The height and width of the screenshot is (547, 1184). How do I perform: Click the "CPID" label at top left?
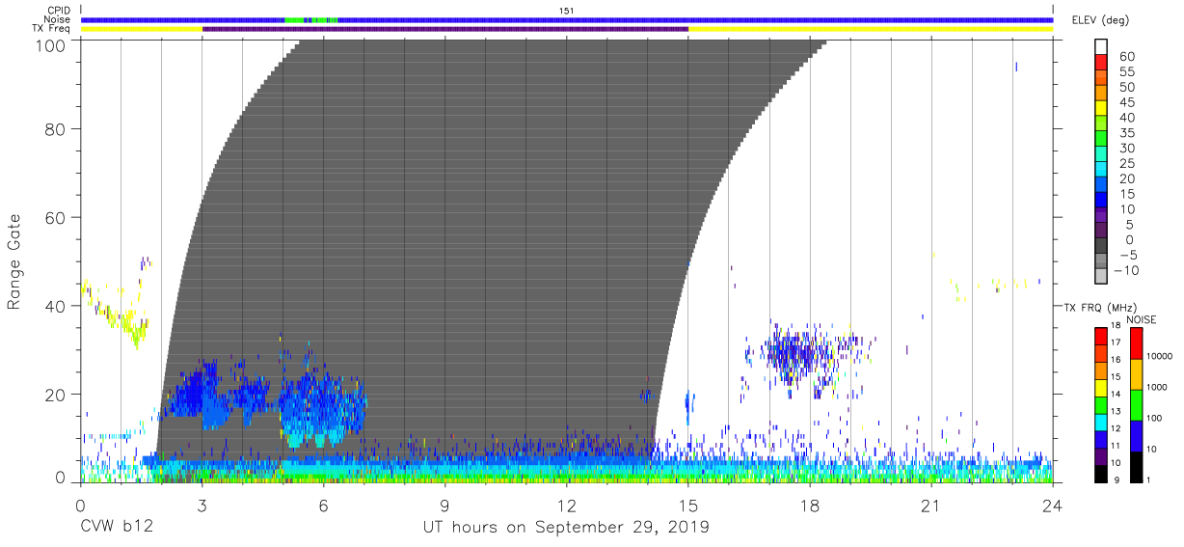pos(59,11)
